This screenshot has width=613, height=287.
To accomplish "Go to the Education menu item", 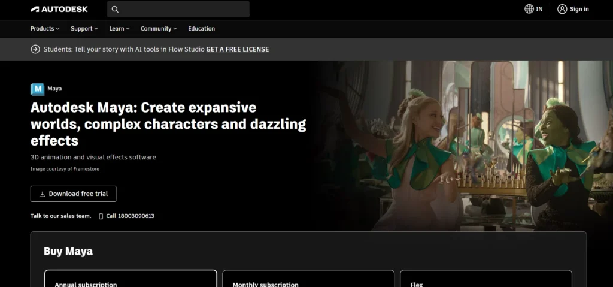I will pyautogui.click(x=201, y=29).
